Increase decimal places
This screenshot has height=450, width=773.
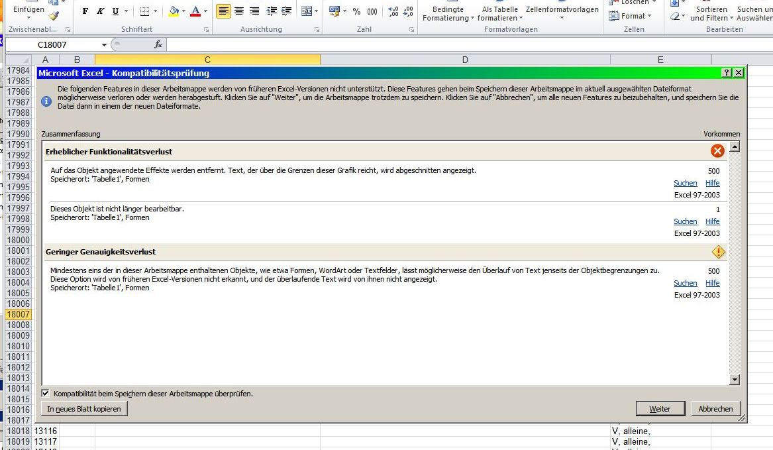pos(393,11)
